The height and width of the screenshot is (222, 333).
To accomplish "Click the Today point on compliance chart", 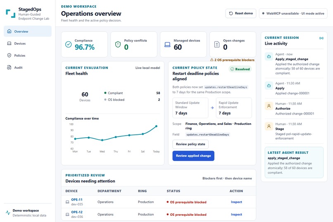I will (156, 126).
